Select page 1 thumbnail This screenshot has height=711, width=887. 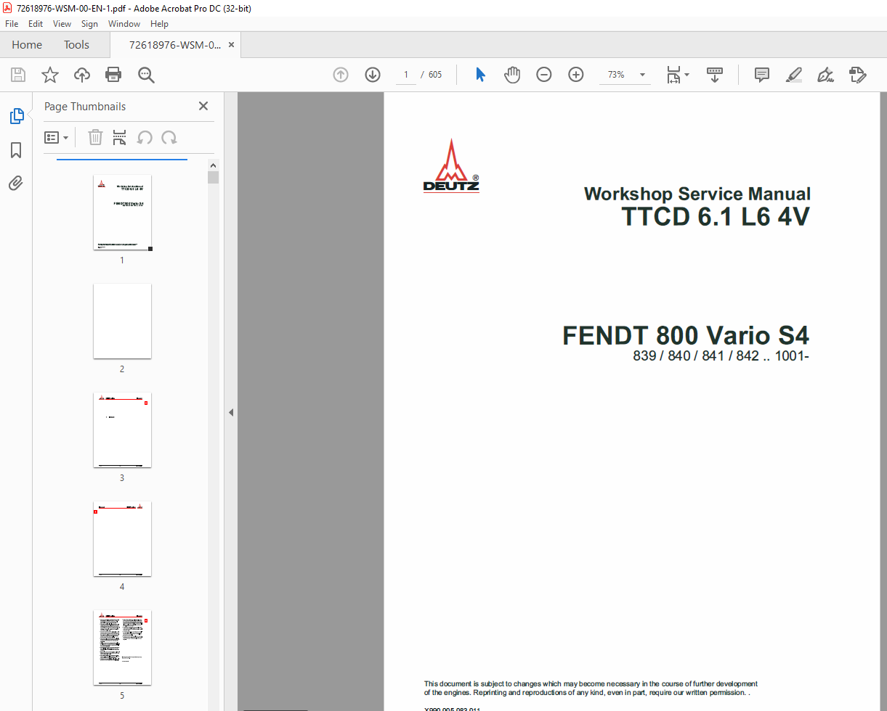[122, 213]
